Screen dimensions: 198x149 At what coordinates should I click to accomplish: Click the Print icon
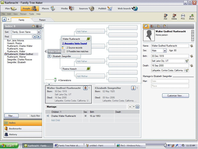tap(183, 17)
